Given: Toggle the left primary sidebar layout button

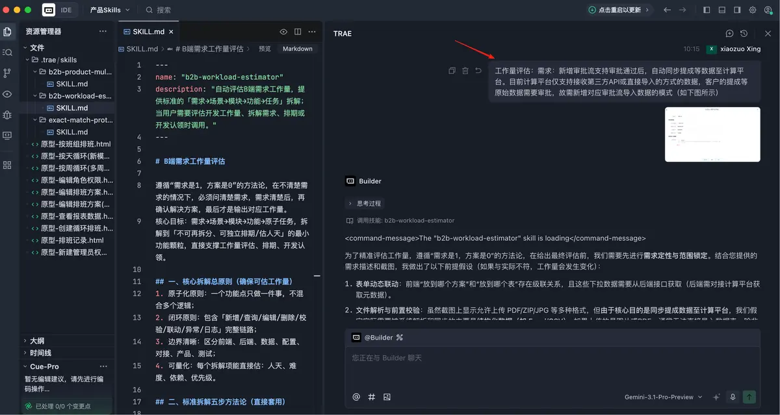Looking at the screenshot, I should coord(707,10).
